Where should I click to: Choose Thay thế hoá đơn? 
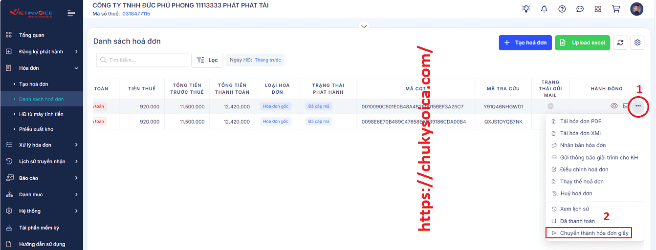tap(594, 181)
